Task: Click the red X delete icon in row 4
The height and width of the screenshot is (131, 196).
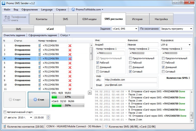Action: 70,59
